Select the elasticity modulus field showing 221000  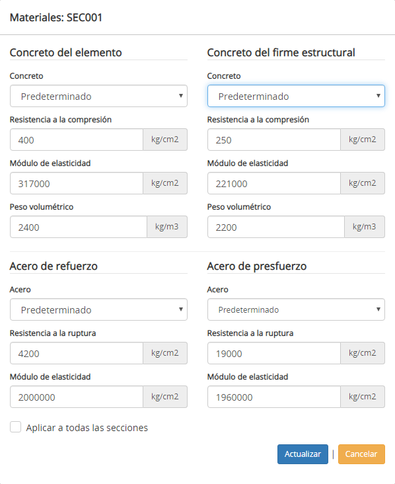pos(274,183)
